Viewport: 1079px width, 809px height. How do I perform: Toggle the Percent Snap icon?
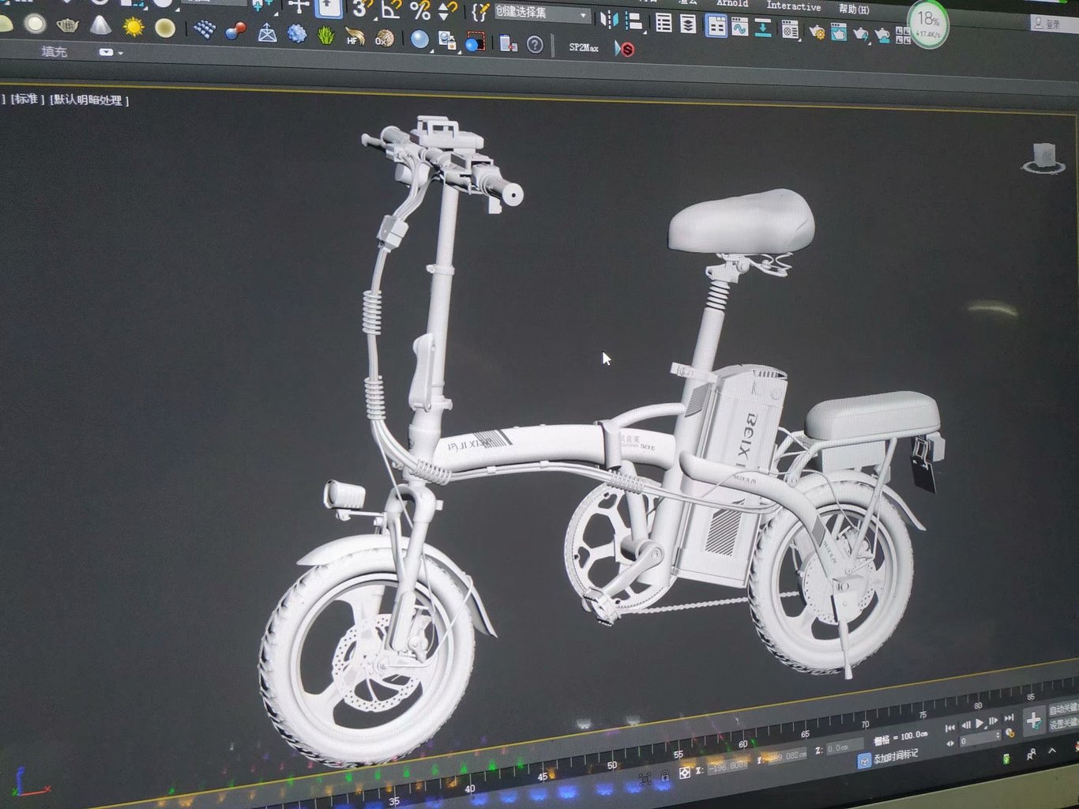[x=420, y=10]
